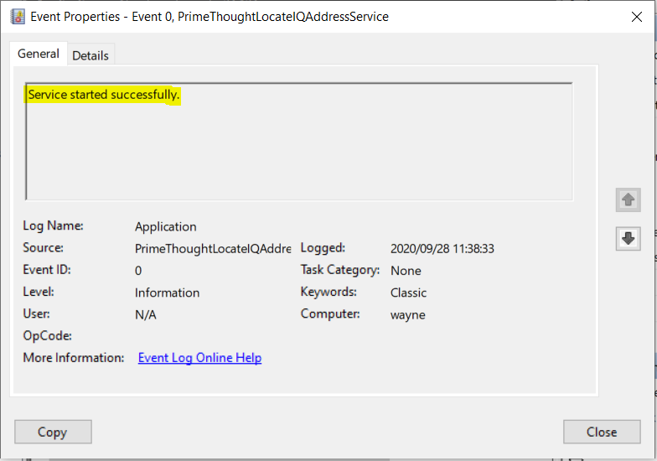
Task: Switch to the Details tab
Action: coord(91,55)
